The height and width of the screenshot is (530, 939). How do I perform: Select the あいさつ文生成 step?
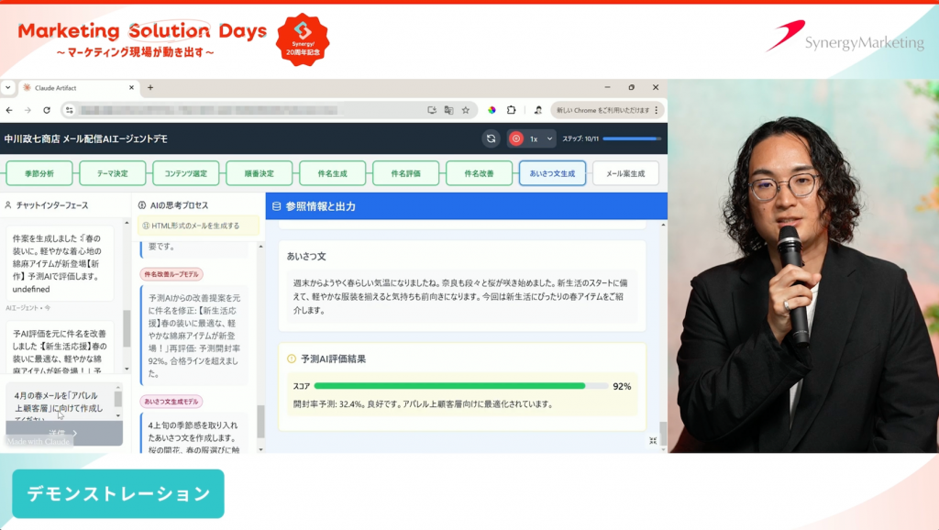(x=552, y=173)
